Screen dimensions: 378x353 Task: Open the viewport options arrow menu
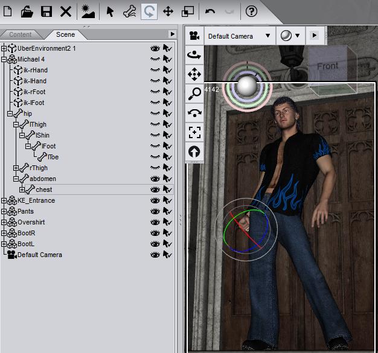[315, 36]
